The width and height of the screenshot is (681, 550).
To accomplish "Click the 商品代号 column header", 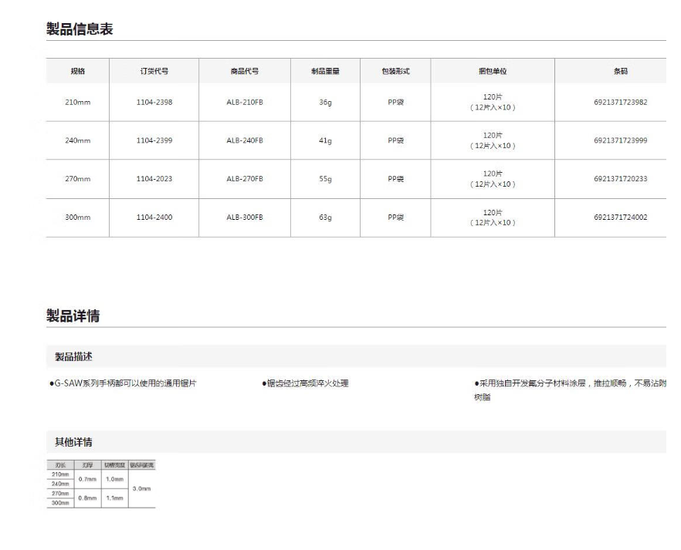I will [x=244, y=71].
